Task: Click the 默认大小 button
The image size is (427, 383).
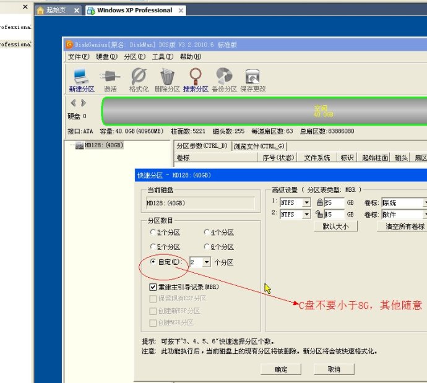Action: pos(335,226)
